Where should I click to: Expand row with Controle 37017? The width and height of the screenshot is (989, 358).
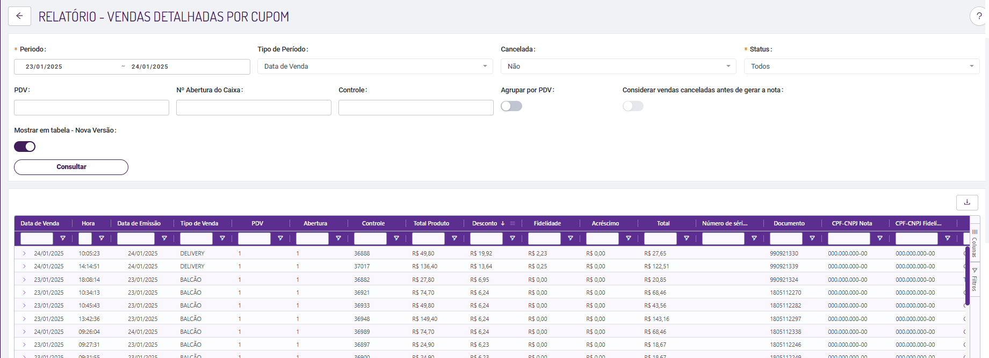(x=24, y=266)
